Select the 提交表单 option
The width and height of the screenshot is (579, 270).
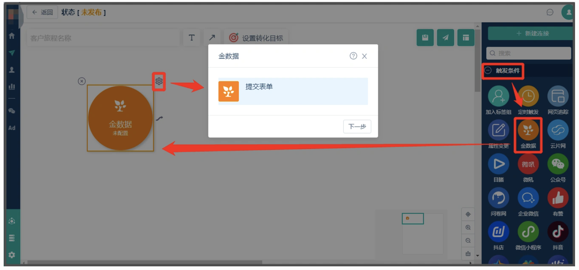(x=293, y=91)
